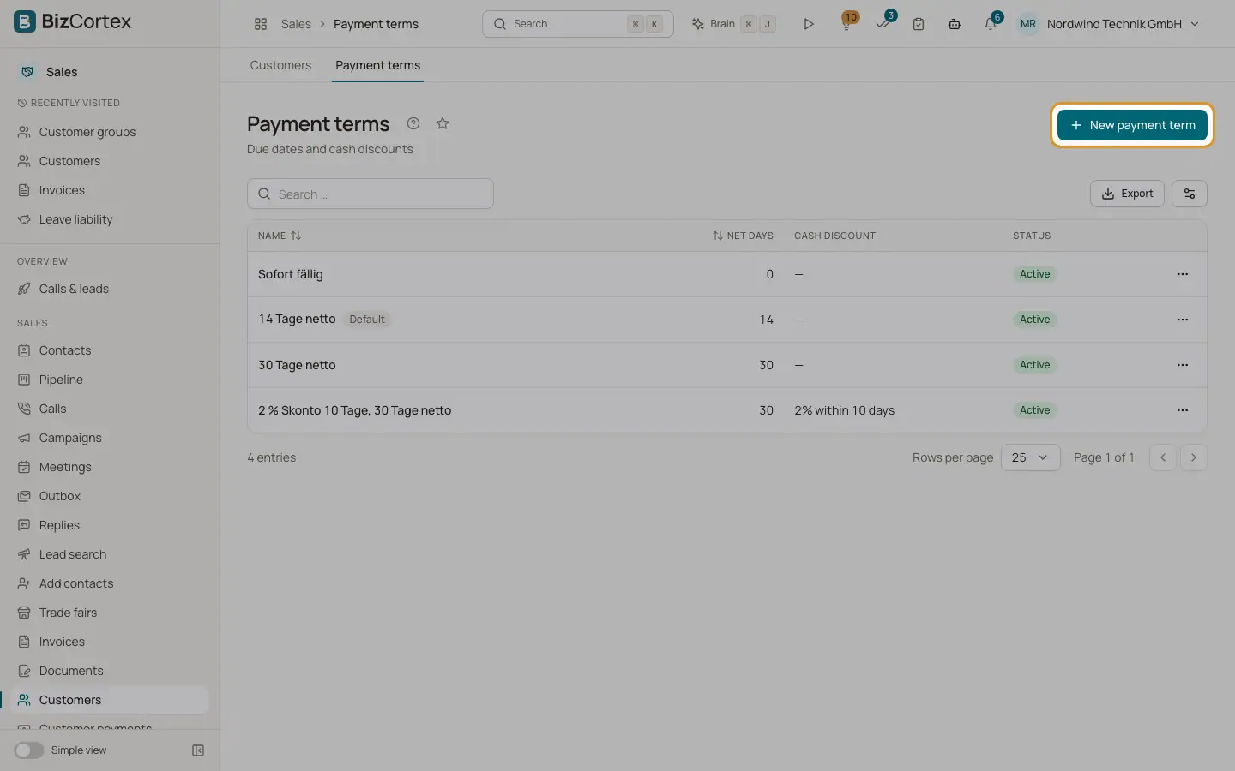Click New payment term button

tap(1132, 125)
